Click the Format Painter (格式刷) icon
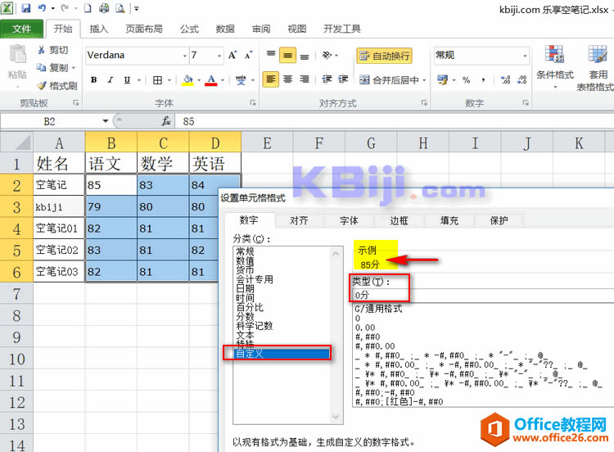 (42, 85)
